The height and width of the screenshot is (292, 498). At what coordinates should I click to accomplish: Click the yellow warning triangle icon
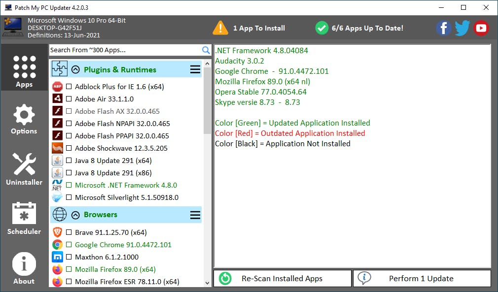click(220, 28)
